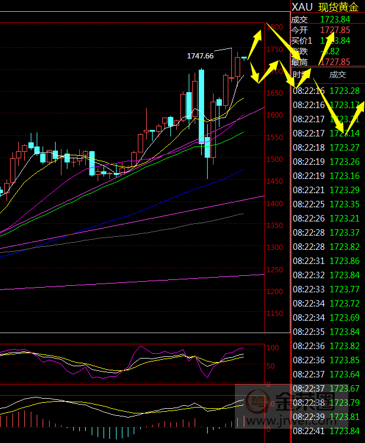Viewport: 365px width, 443px height.
Task: Click the 1800 level on price axis
Action: click(274, 27)
